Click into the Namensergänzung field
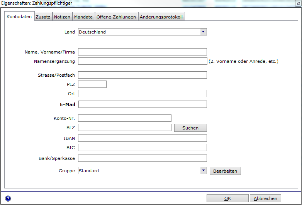The image size is (302, 205). pos(143,61)
